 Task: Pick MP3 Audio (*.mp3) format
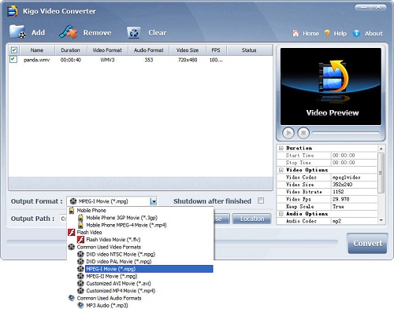[107, 305]
